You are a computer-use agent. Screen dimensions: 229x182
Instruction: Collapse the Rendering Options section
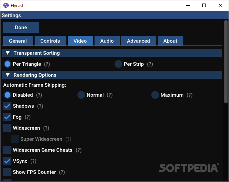112,75
